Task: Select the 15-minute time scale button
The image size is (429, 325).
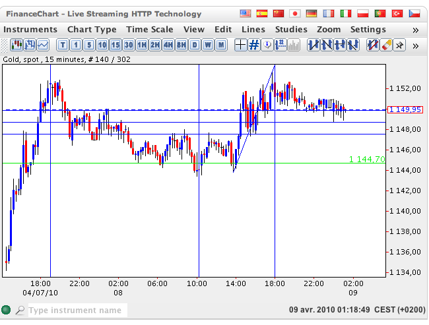Action: 115,45
